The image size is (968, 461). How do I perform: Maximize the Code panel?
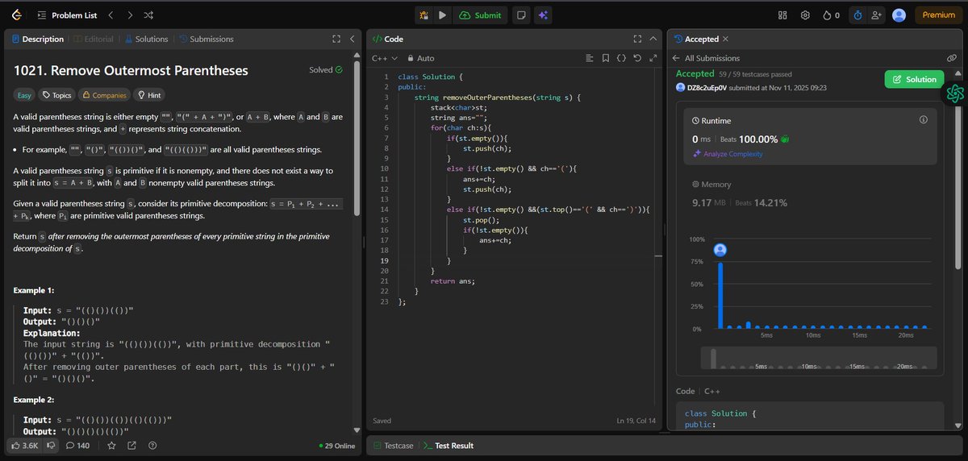pyautogui.click(x=637, y=39)
